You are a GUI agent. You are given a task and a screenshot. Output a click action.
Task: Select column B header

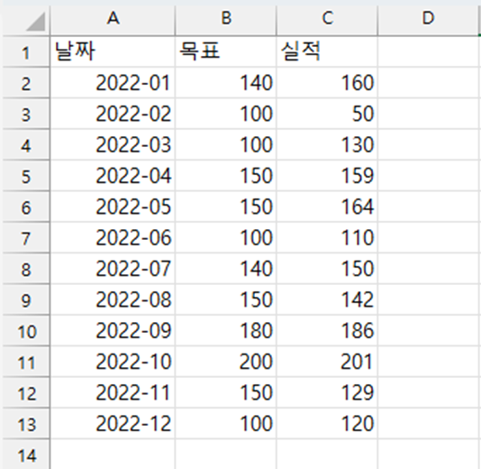[226, 20]
